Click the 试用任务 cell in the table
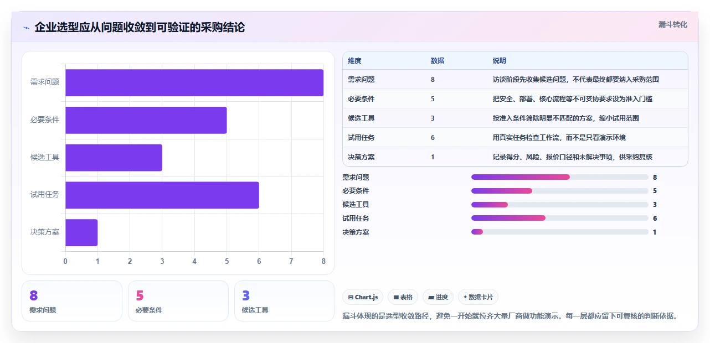This screenshot has height=343, width=710. 361,137
